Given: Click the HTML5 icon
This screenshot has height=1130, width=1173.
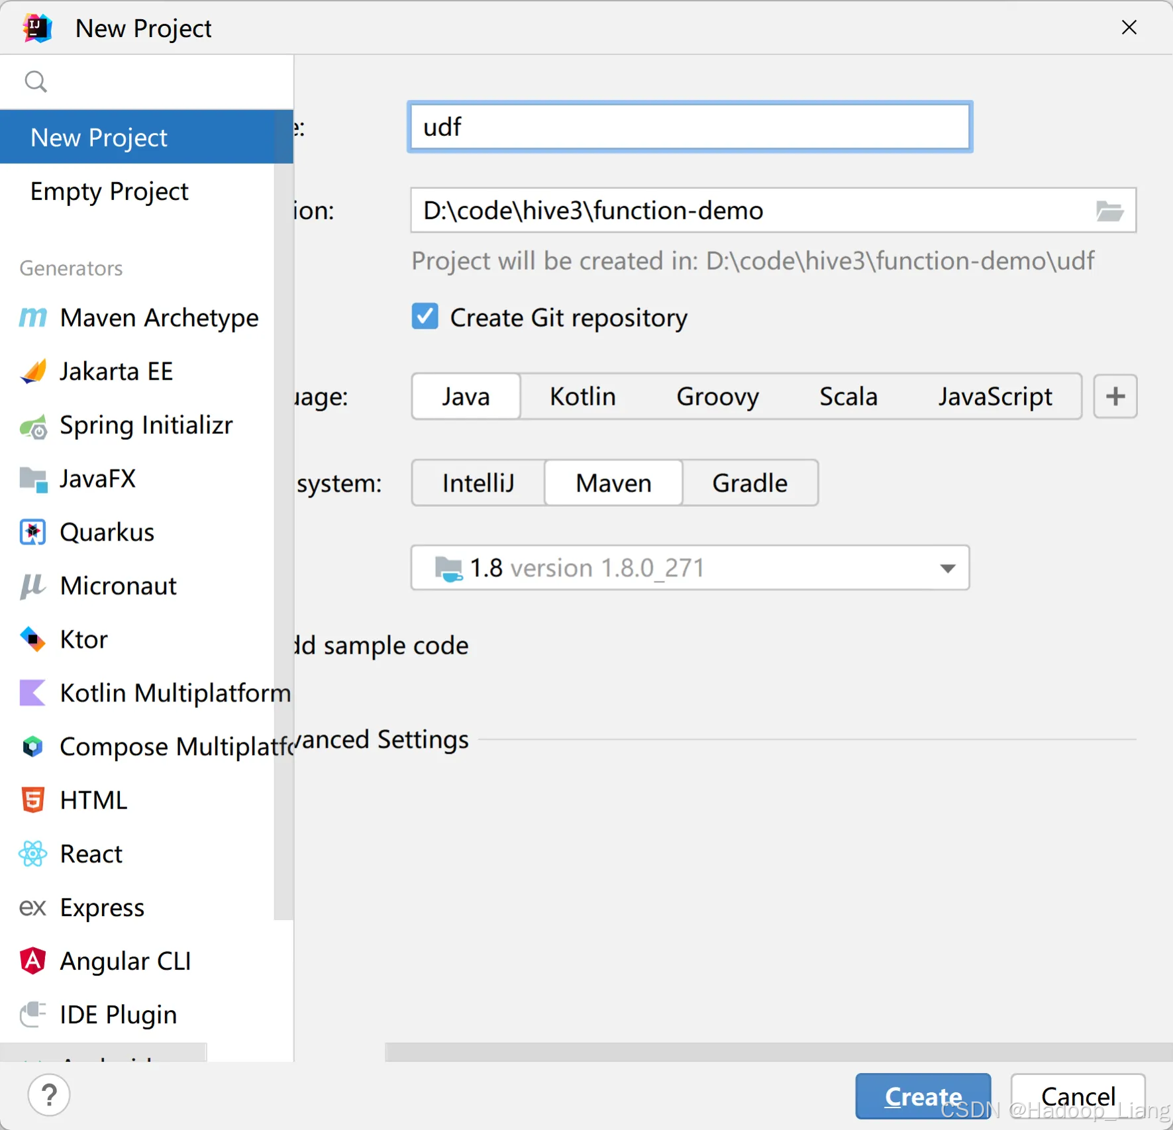Looking at the screenshot, I should point(33,800).
